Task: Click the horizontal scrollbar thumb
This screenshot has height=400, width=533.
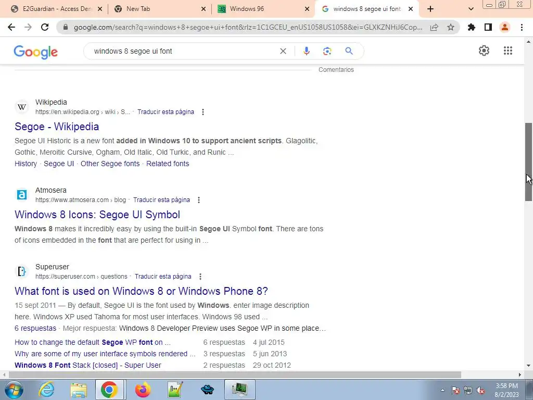Action: pos(235,375)
